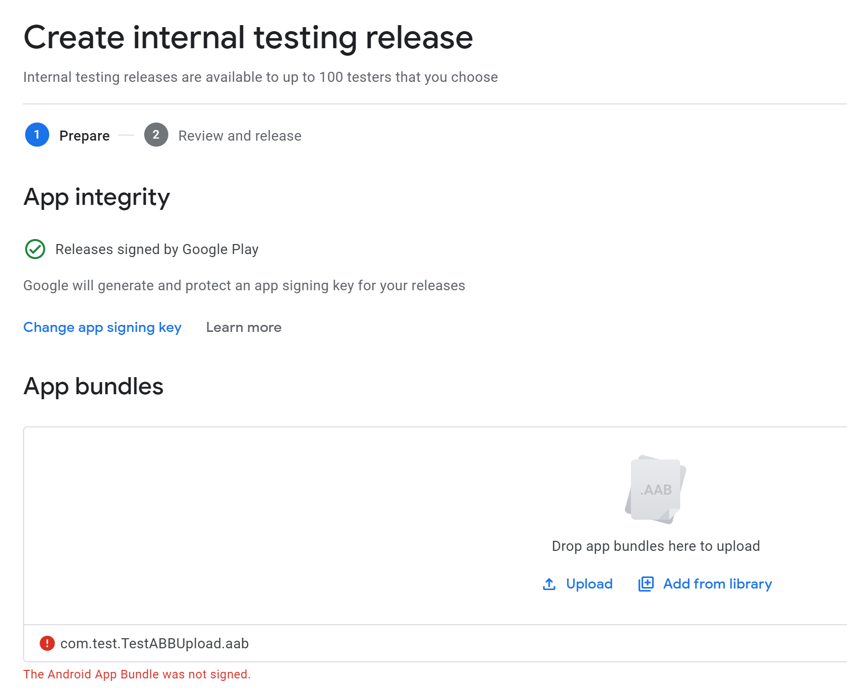Switch to the Review and release step

(239, 135)
